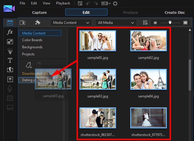194x141 pixels.
Task: Open the 16:9 aspect ratio dropdown
Action: [106, 4]
